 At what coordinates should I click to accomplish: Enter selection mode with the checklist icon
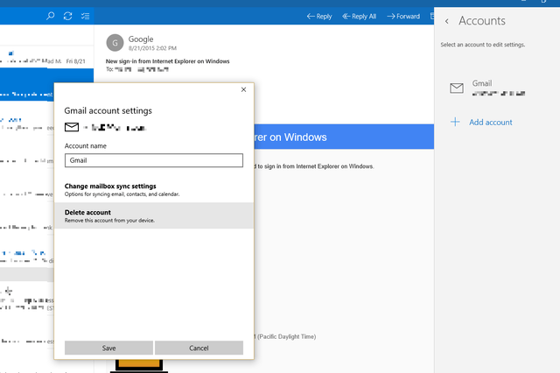pyautogui.click(x=85, y=16)
